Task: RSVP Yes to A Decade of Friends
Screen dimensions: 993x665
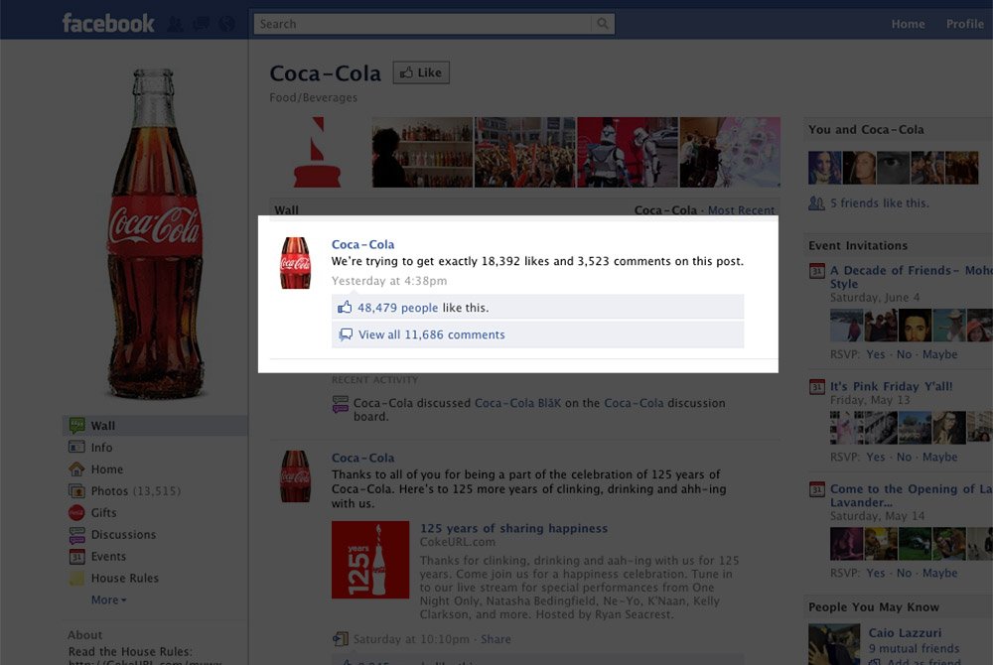Action: tap(875, 354)
